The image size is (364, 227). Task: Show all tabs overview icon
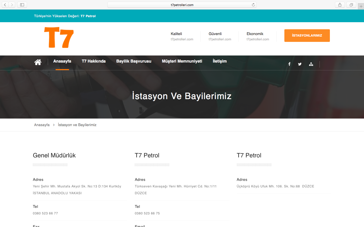click(351, 5)
